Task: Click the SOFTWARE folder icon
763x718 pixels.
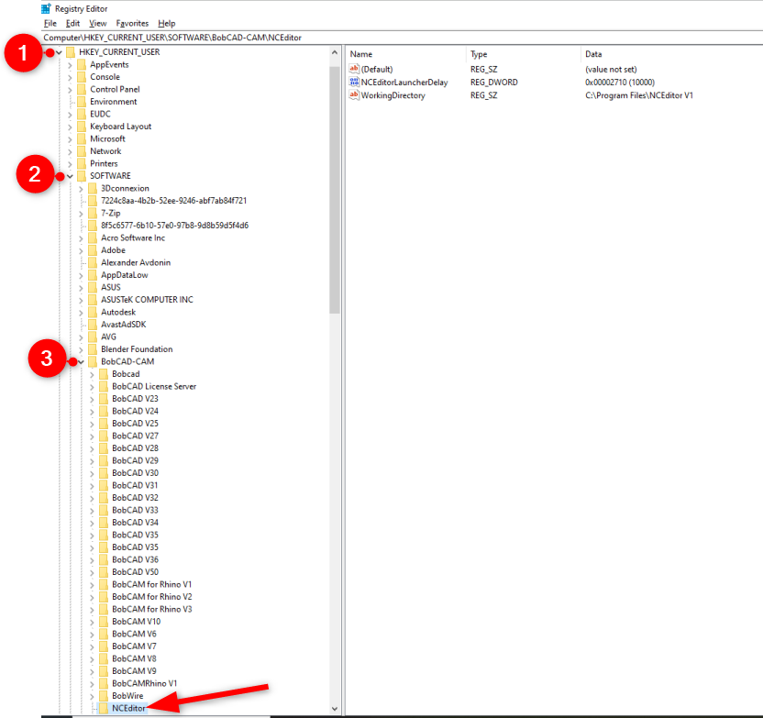Action: [82, 176]
